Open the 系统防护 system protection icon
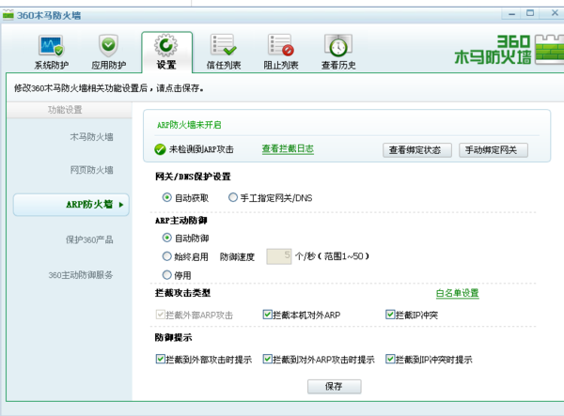This screenshot has height=416, width=564. click(x=51, y=46)
